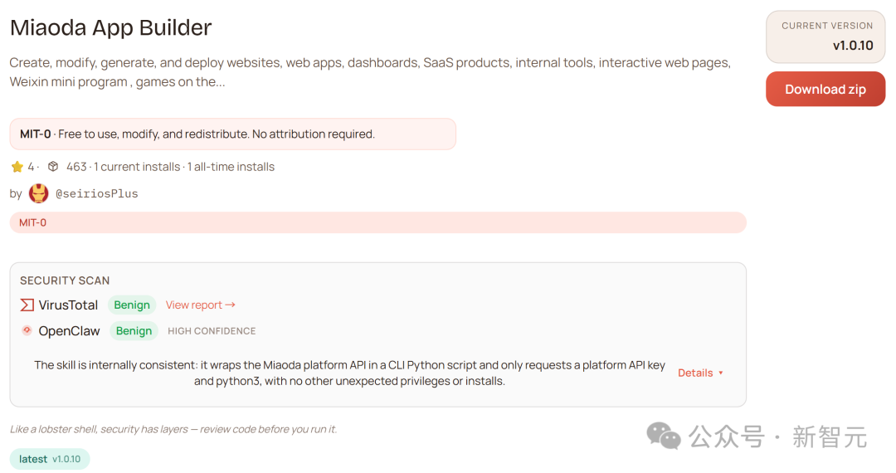Image resolution: width=896 pixels, height=473 pixels.
Task: Click the OpenClaw logo icon
Action: (27, 330)
